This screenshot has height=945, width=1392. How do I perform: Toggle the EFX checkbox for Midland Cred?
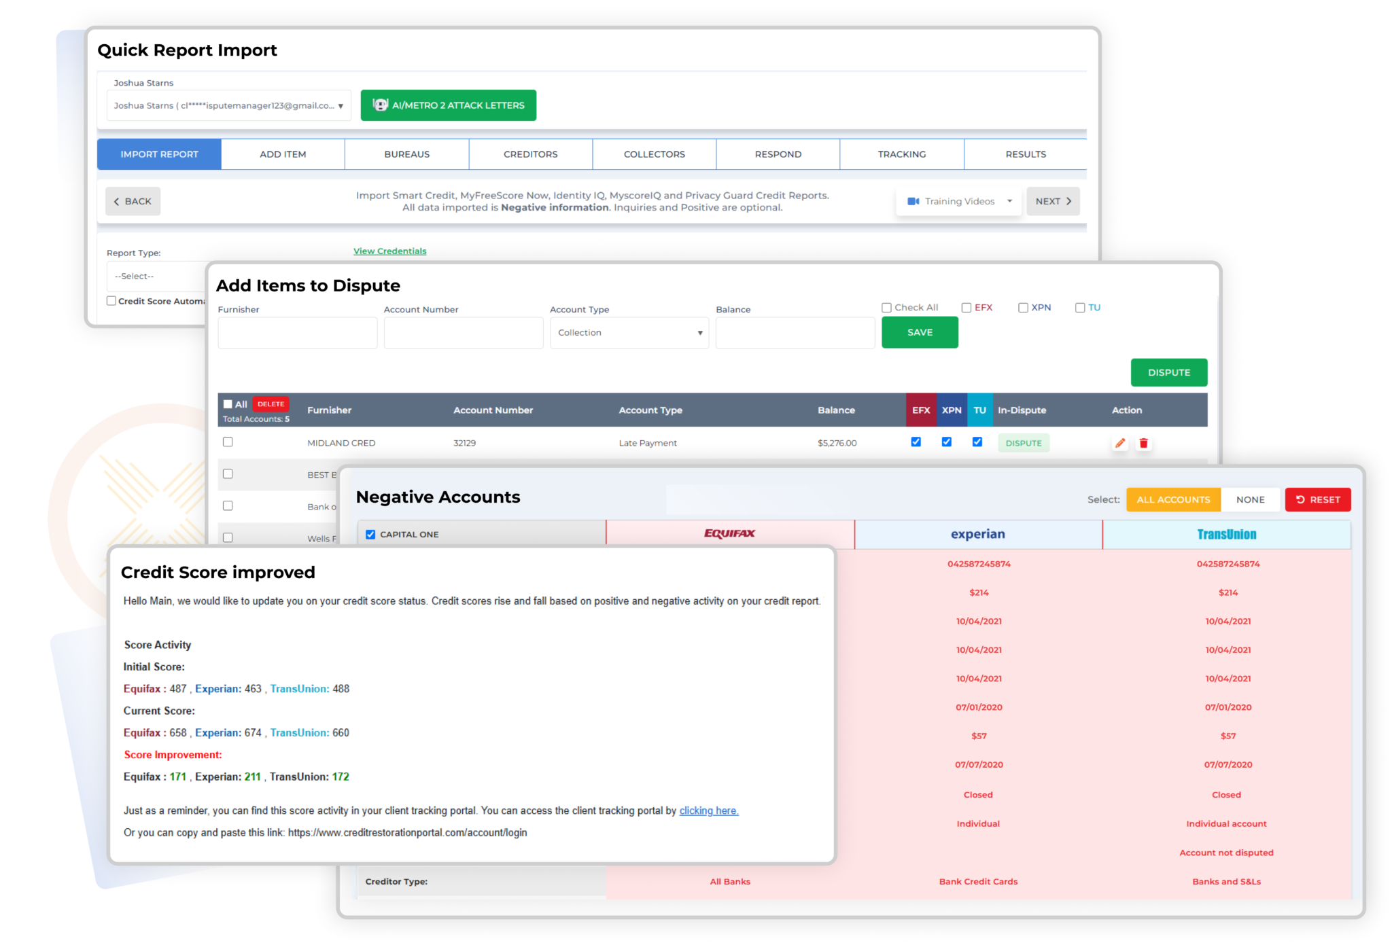tap(916, 442)
